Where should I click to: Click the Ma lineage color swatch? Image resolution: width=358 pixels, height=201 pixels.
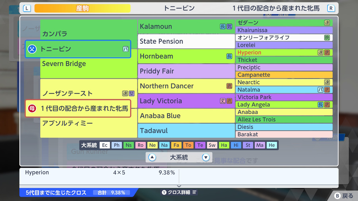tap(260, 145)
